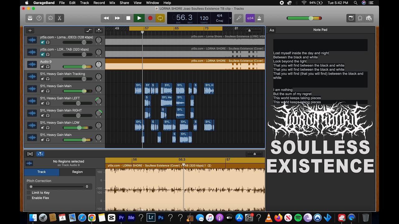Open the Library panel icon

(x=30, y=18)
